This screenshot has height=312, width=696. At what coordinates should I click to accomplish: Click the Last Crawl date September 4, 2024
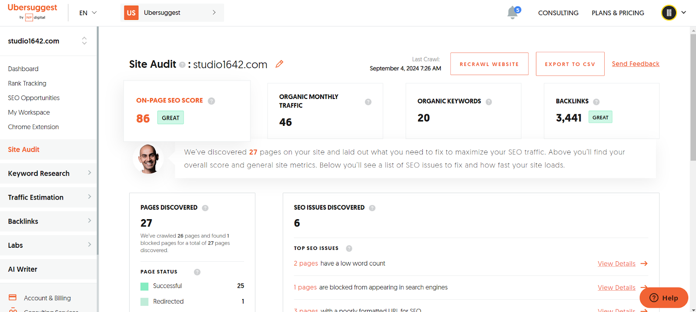click(405, 69)
